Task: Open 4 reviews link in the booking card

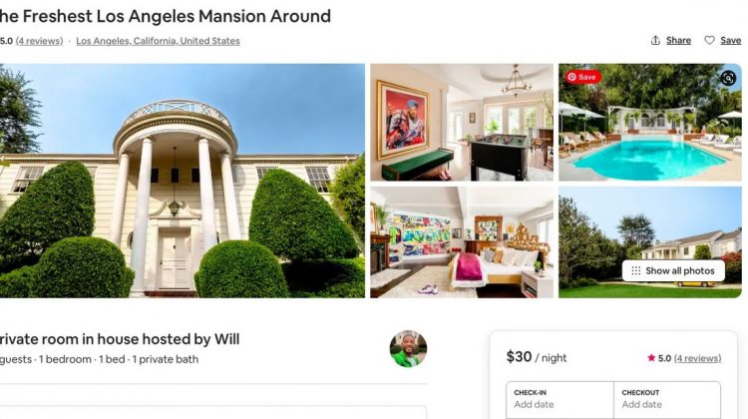Action: (697, 358)
